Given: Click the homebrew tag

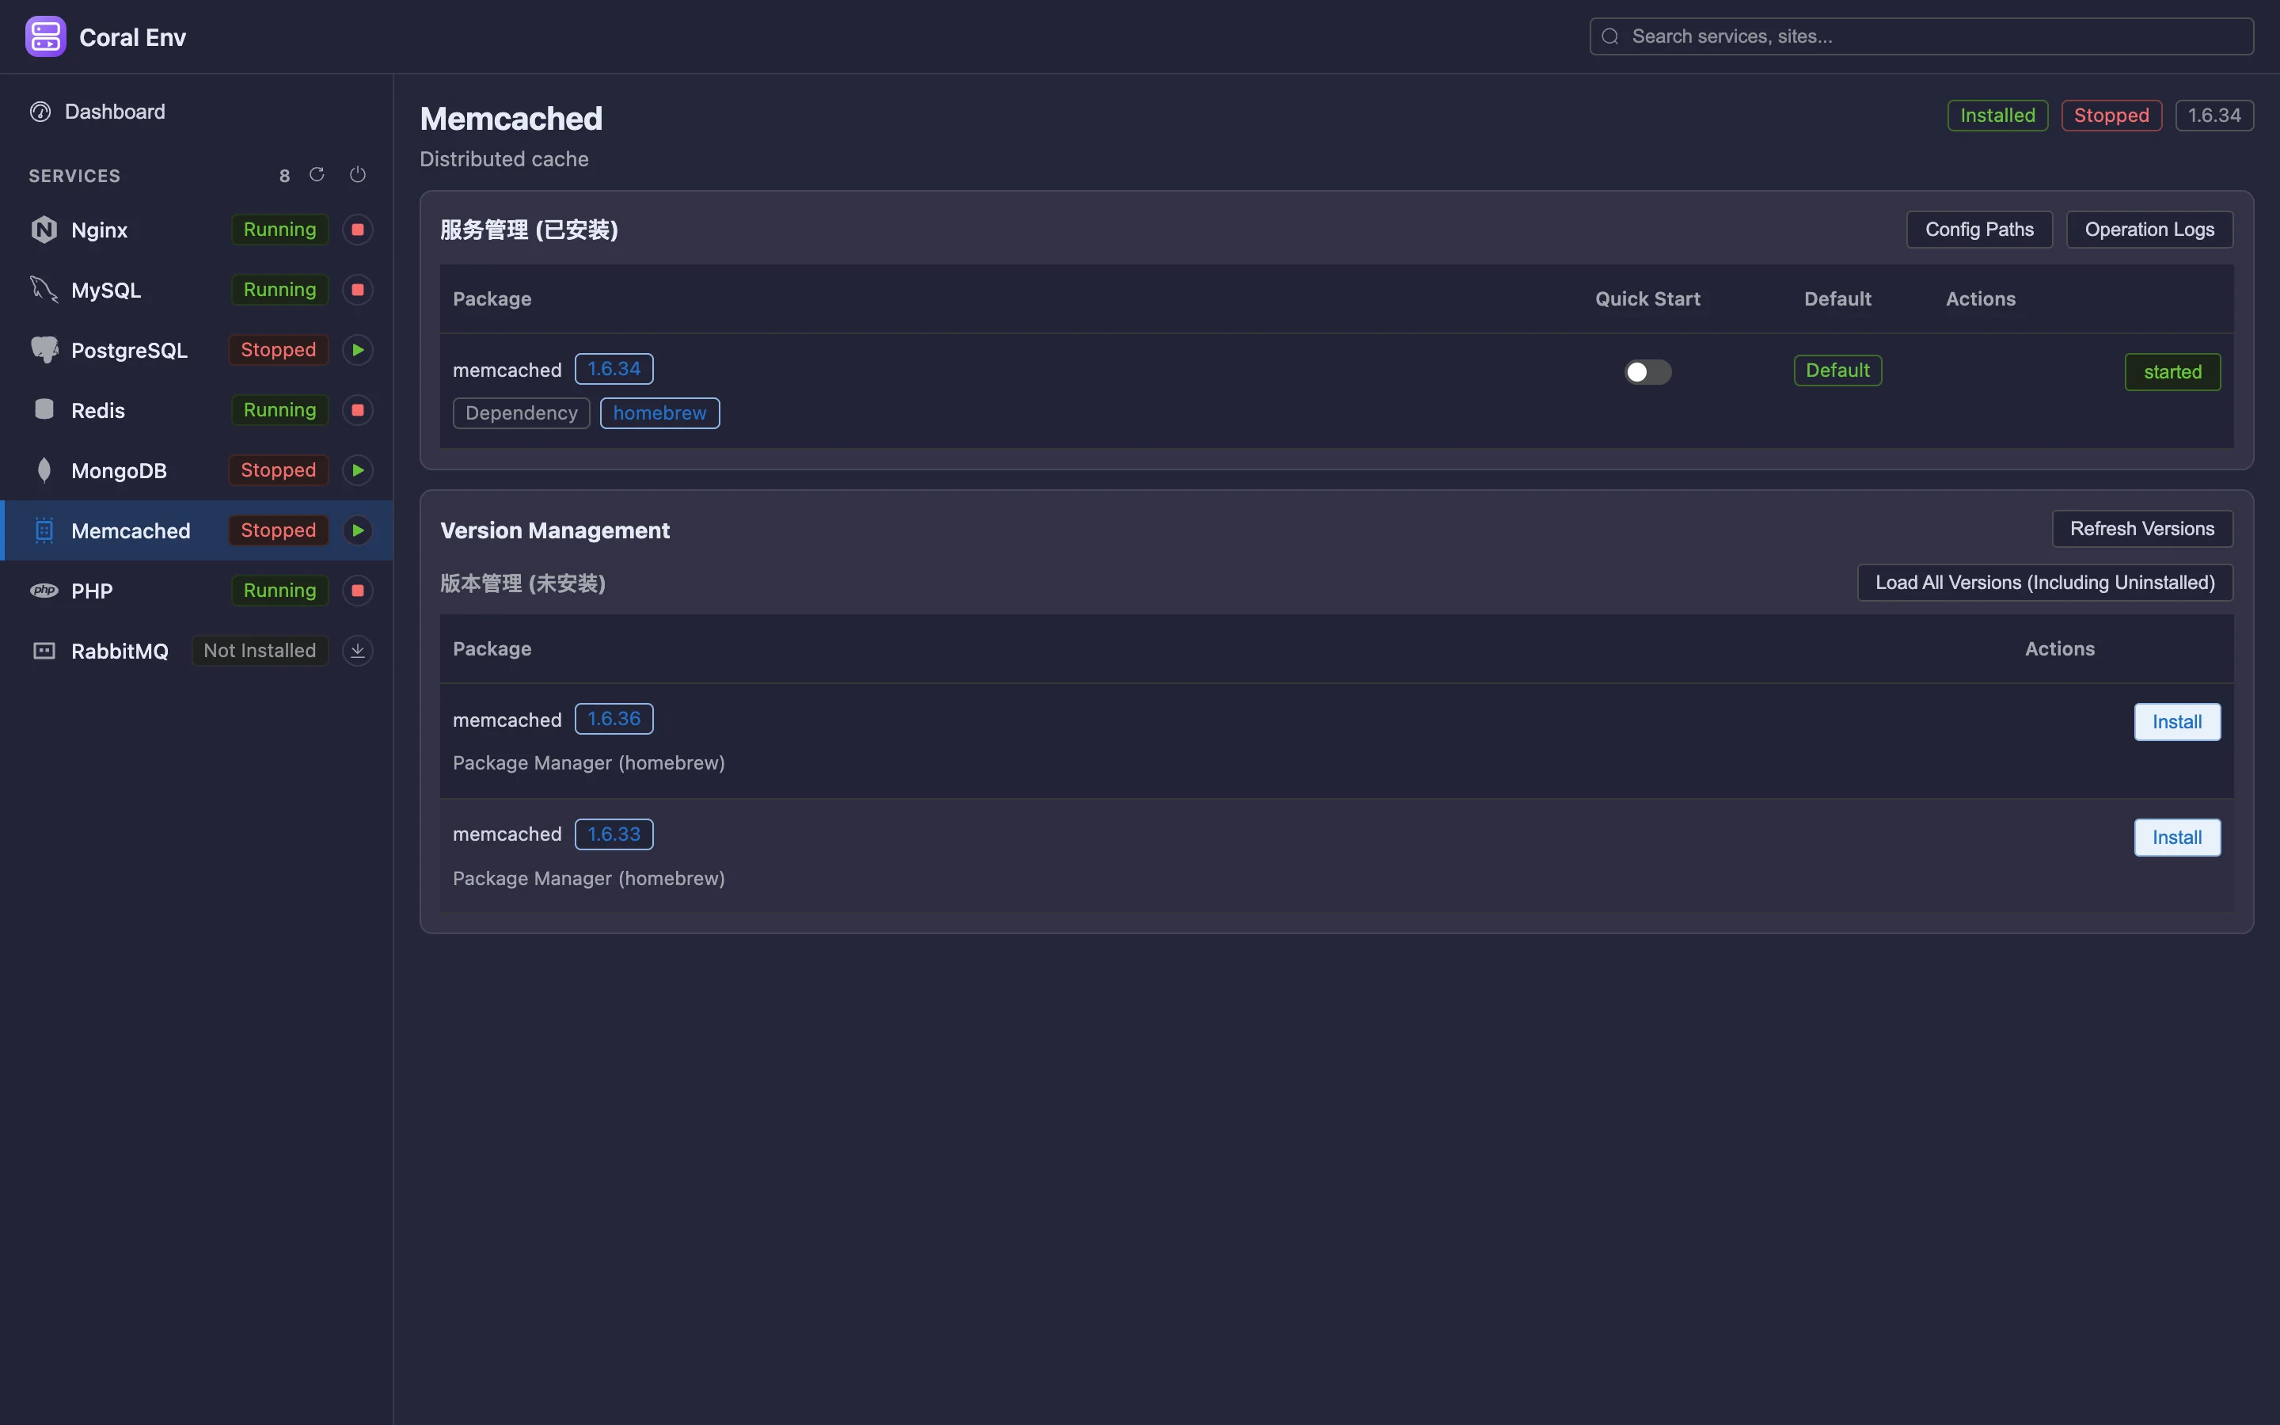Looking at the screenshot, I should pos(659,414).
